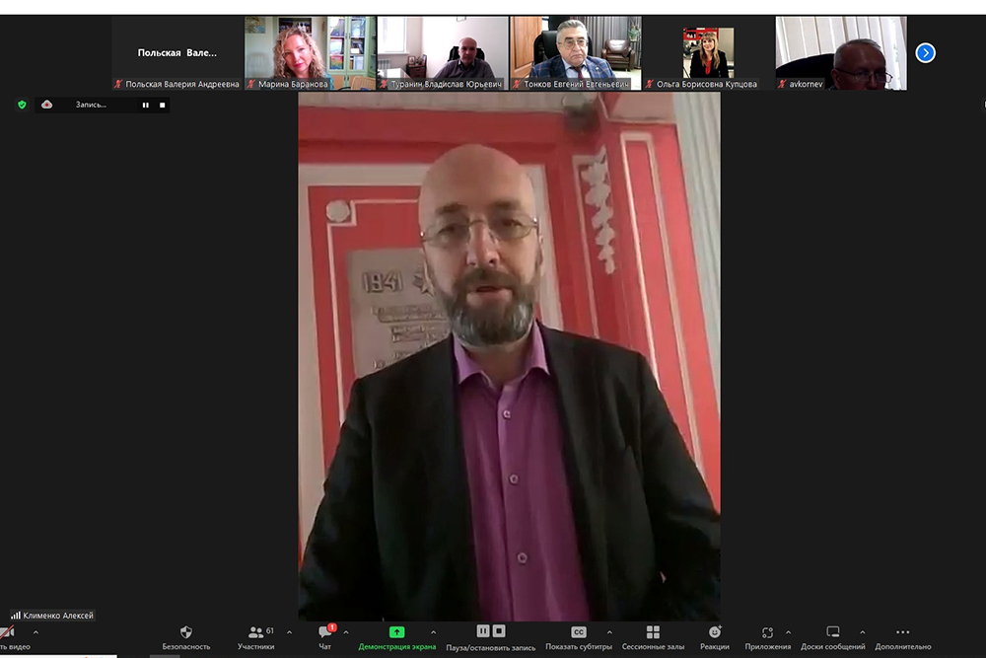
Task: Toggle Показать субтитры captions
Action: coord(579,632)
